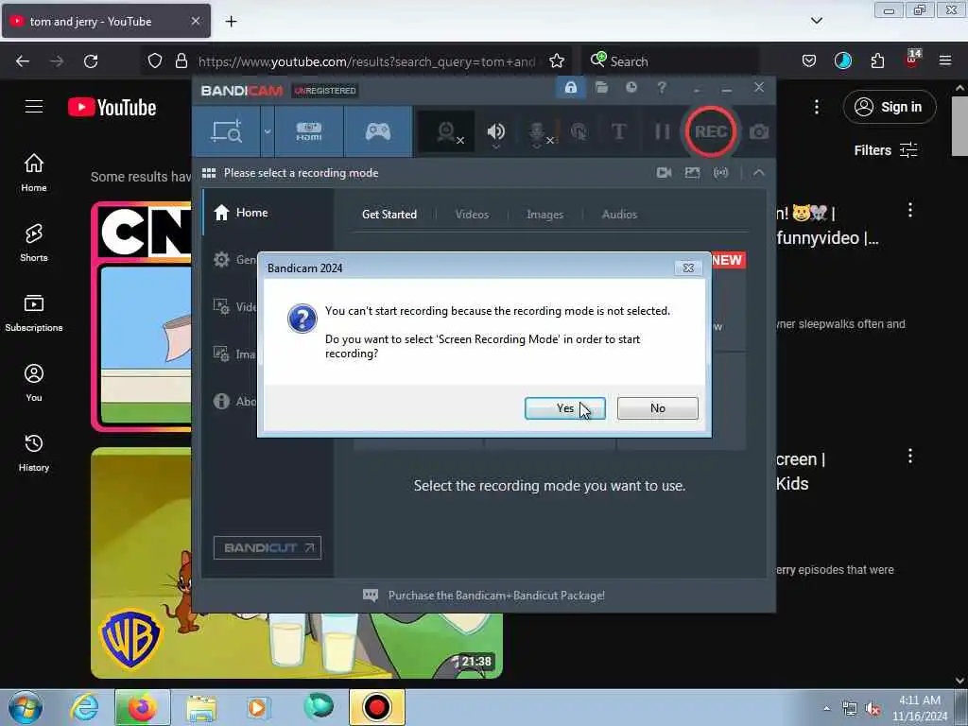Open YouTube Subscriptions in sidebar
This screenshot has width=968, height=726.
pyautogui.click(x=34, y=313)
